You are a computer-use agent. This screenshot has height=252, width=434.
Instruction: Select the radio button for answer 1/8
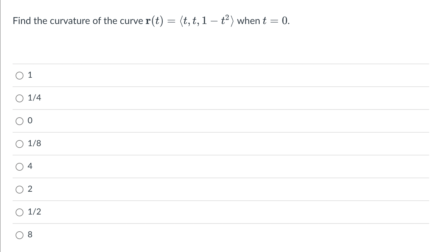(20, 144)
